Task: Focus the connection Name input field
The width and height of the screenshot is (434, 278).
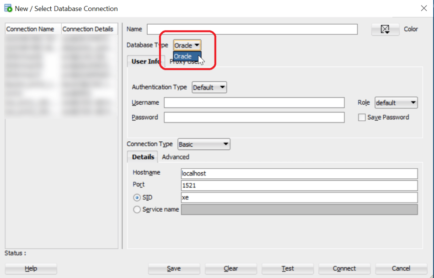Action: [252, 29]
